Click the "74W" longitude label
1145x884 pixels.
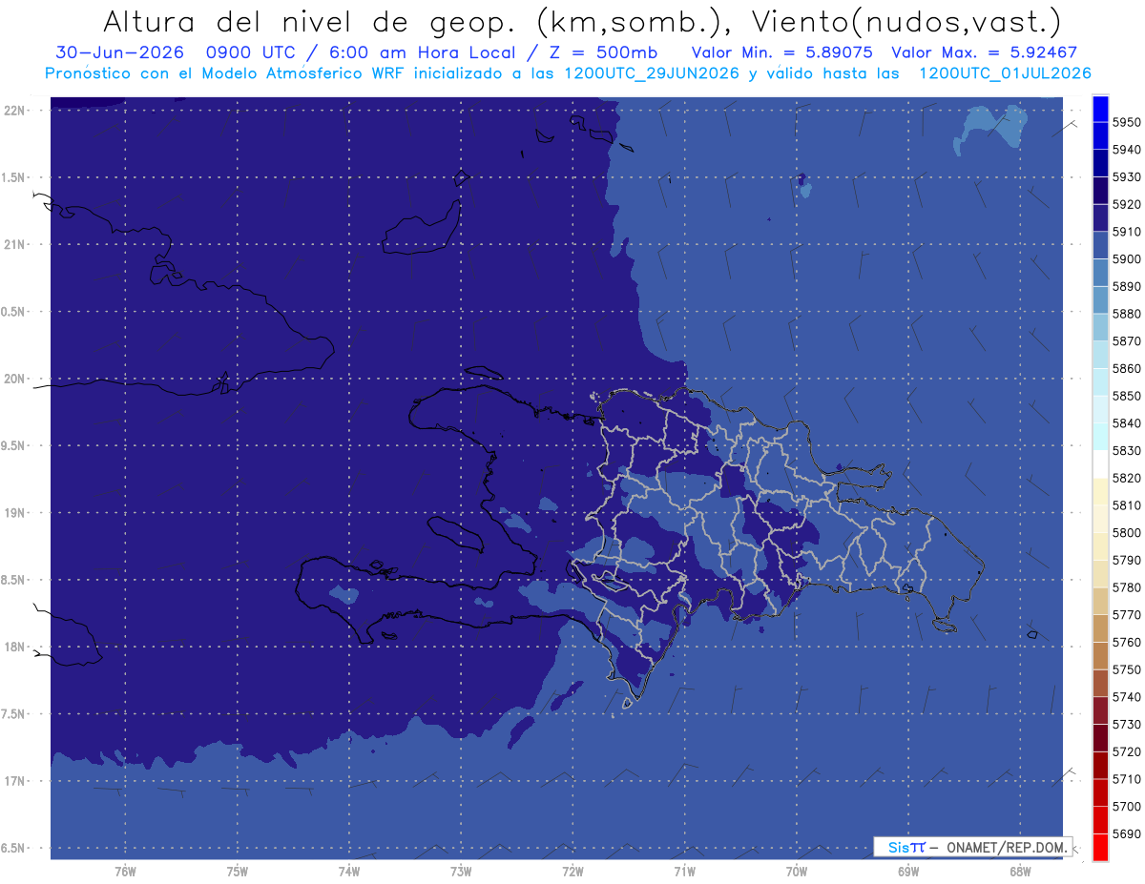point(348,872)
